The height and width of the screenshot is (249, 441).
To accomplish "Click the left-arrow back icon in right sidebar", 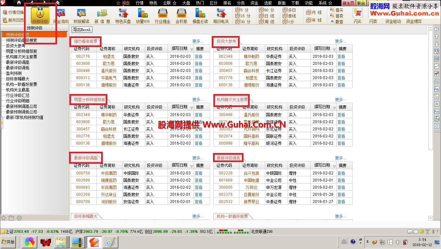I will [436, 29].
